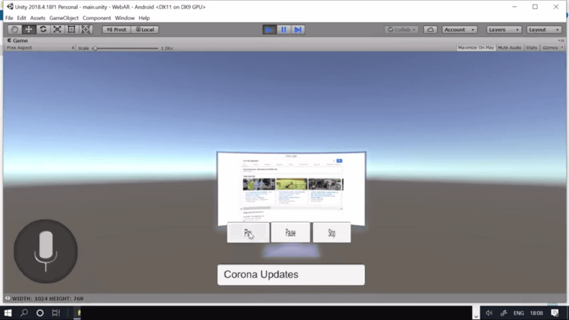Click the in-game Stop button
The height and width of the screenshot is (320, 569).
(x=332, y=233)
